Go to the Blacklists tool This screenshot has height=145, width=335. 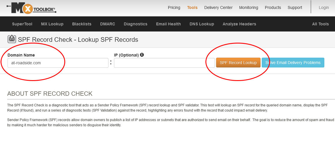click(x=82, y=24)
